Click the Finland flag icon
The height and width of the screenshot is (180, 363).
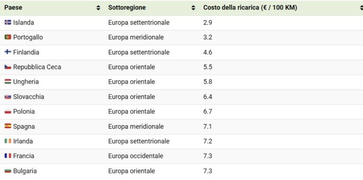pyautogui.click(x=8, y=52)
